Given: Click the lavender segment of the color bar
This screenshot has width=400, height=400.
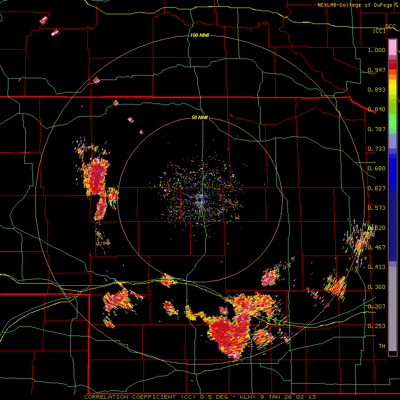Looking at the screenshot, I should [x=392, y=141].
